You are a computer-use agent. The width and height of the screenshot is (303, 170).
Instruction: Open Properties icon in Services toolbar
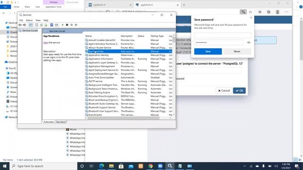click(x=36, y=25)
